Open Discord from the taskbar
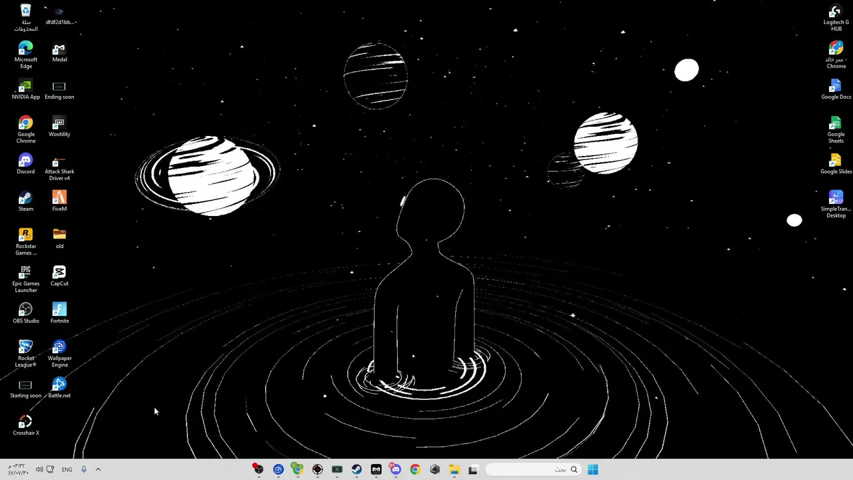This screenshot has height=480, width=853. coord(395,469)
